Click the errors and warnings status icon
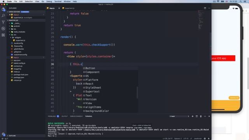Viewport: 249px width, 140px height. point(5,139)
